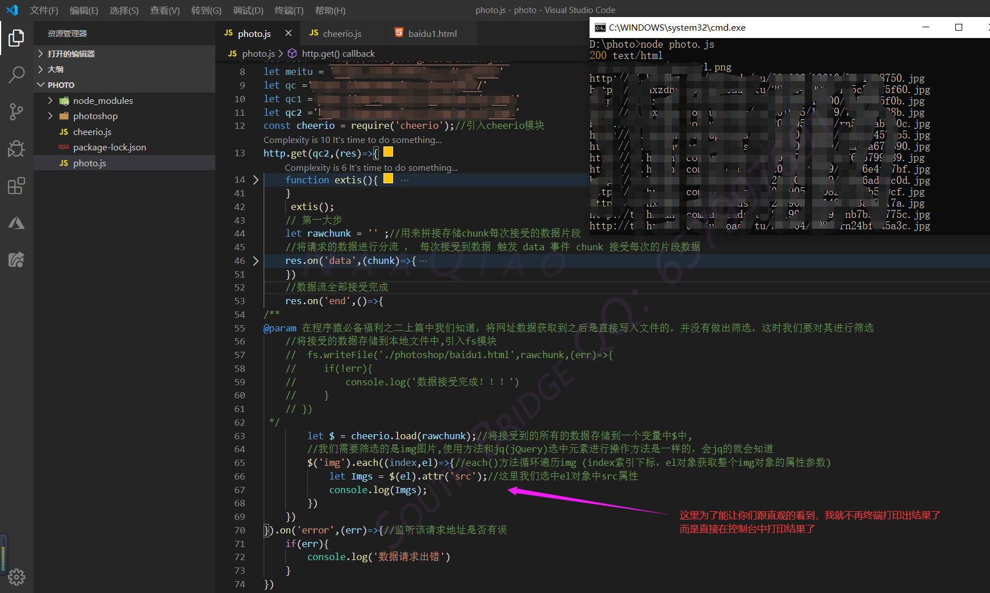Viewport: 990px width, 593px height.
Task: Open the 编辑(E) menu
Action: click(x=84, y=10)
